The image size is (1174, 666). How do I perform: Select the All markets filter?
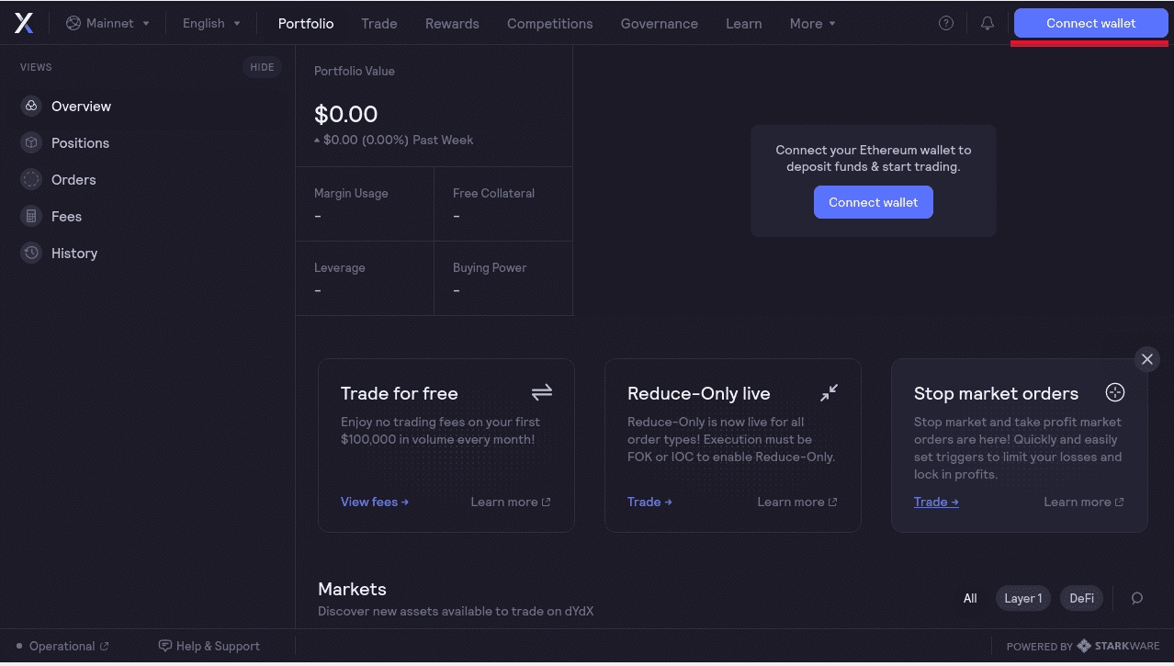click(x=970, y=598)
